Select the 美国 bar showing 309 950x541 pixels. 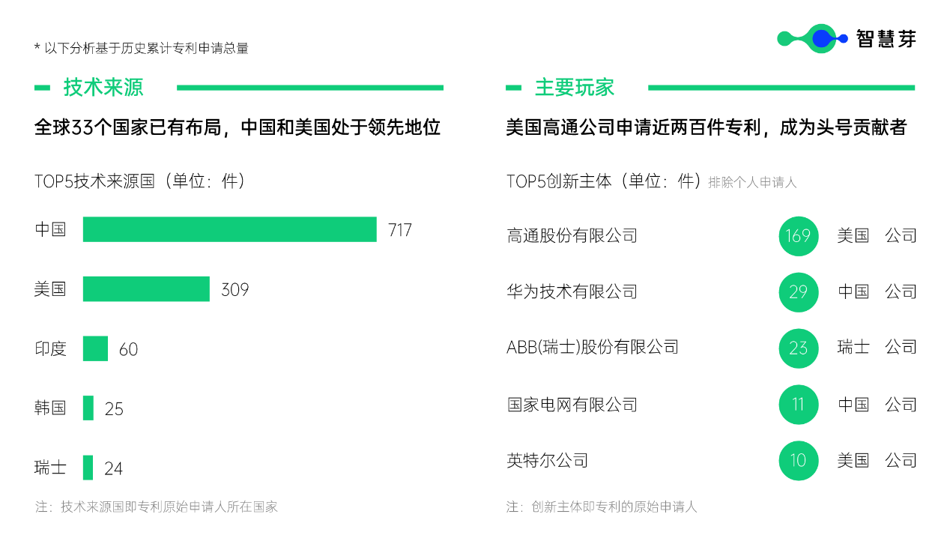pyautogui.click(x=146, y=289)
